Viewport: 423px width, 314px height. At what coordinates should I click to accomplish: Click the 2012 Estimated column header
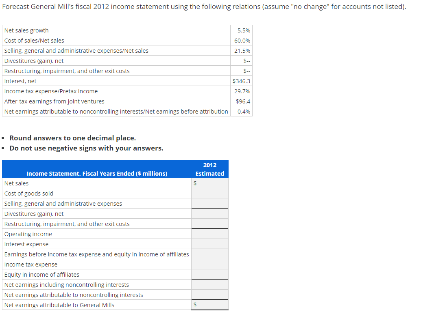209,169
